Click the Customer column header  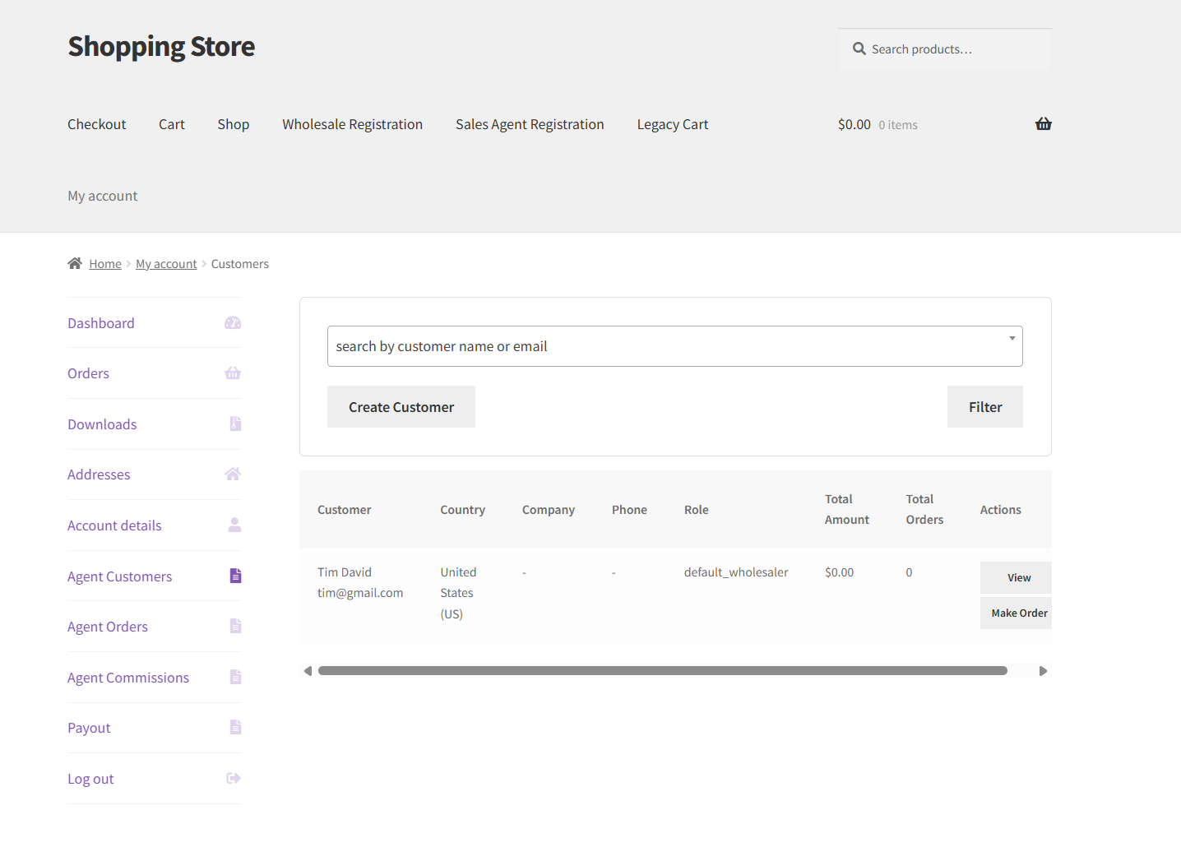[x=345, y=510]
